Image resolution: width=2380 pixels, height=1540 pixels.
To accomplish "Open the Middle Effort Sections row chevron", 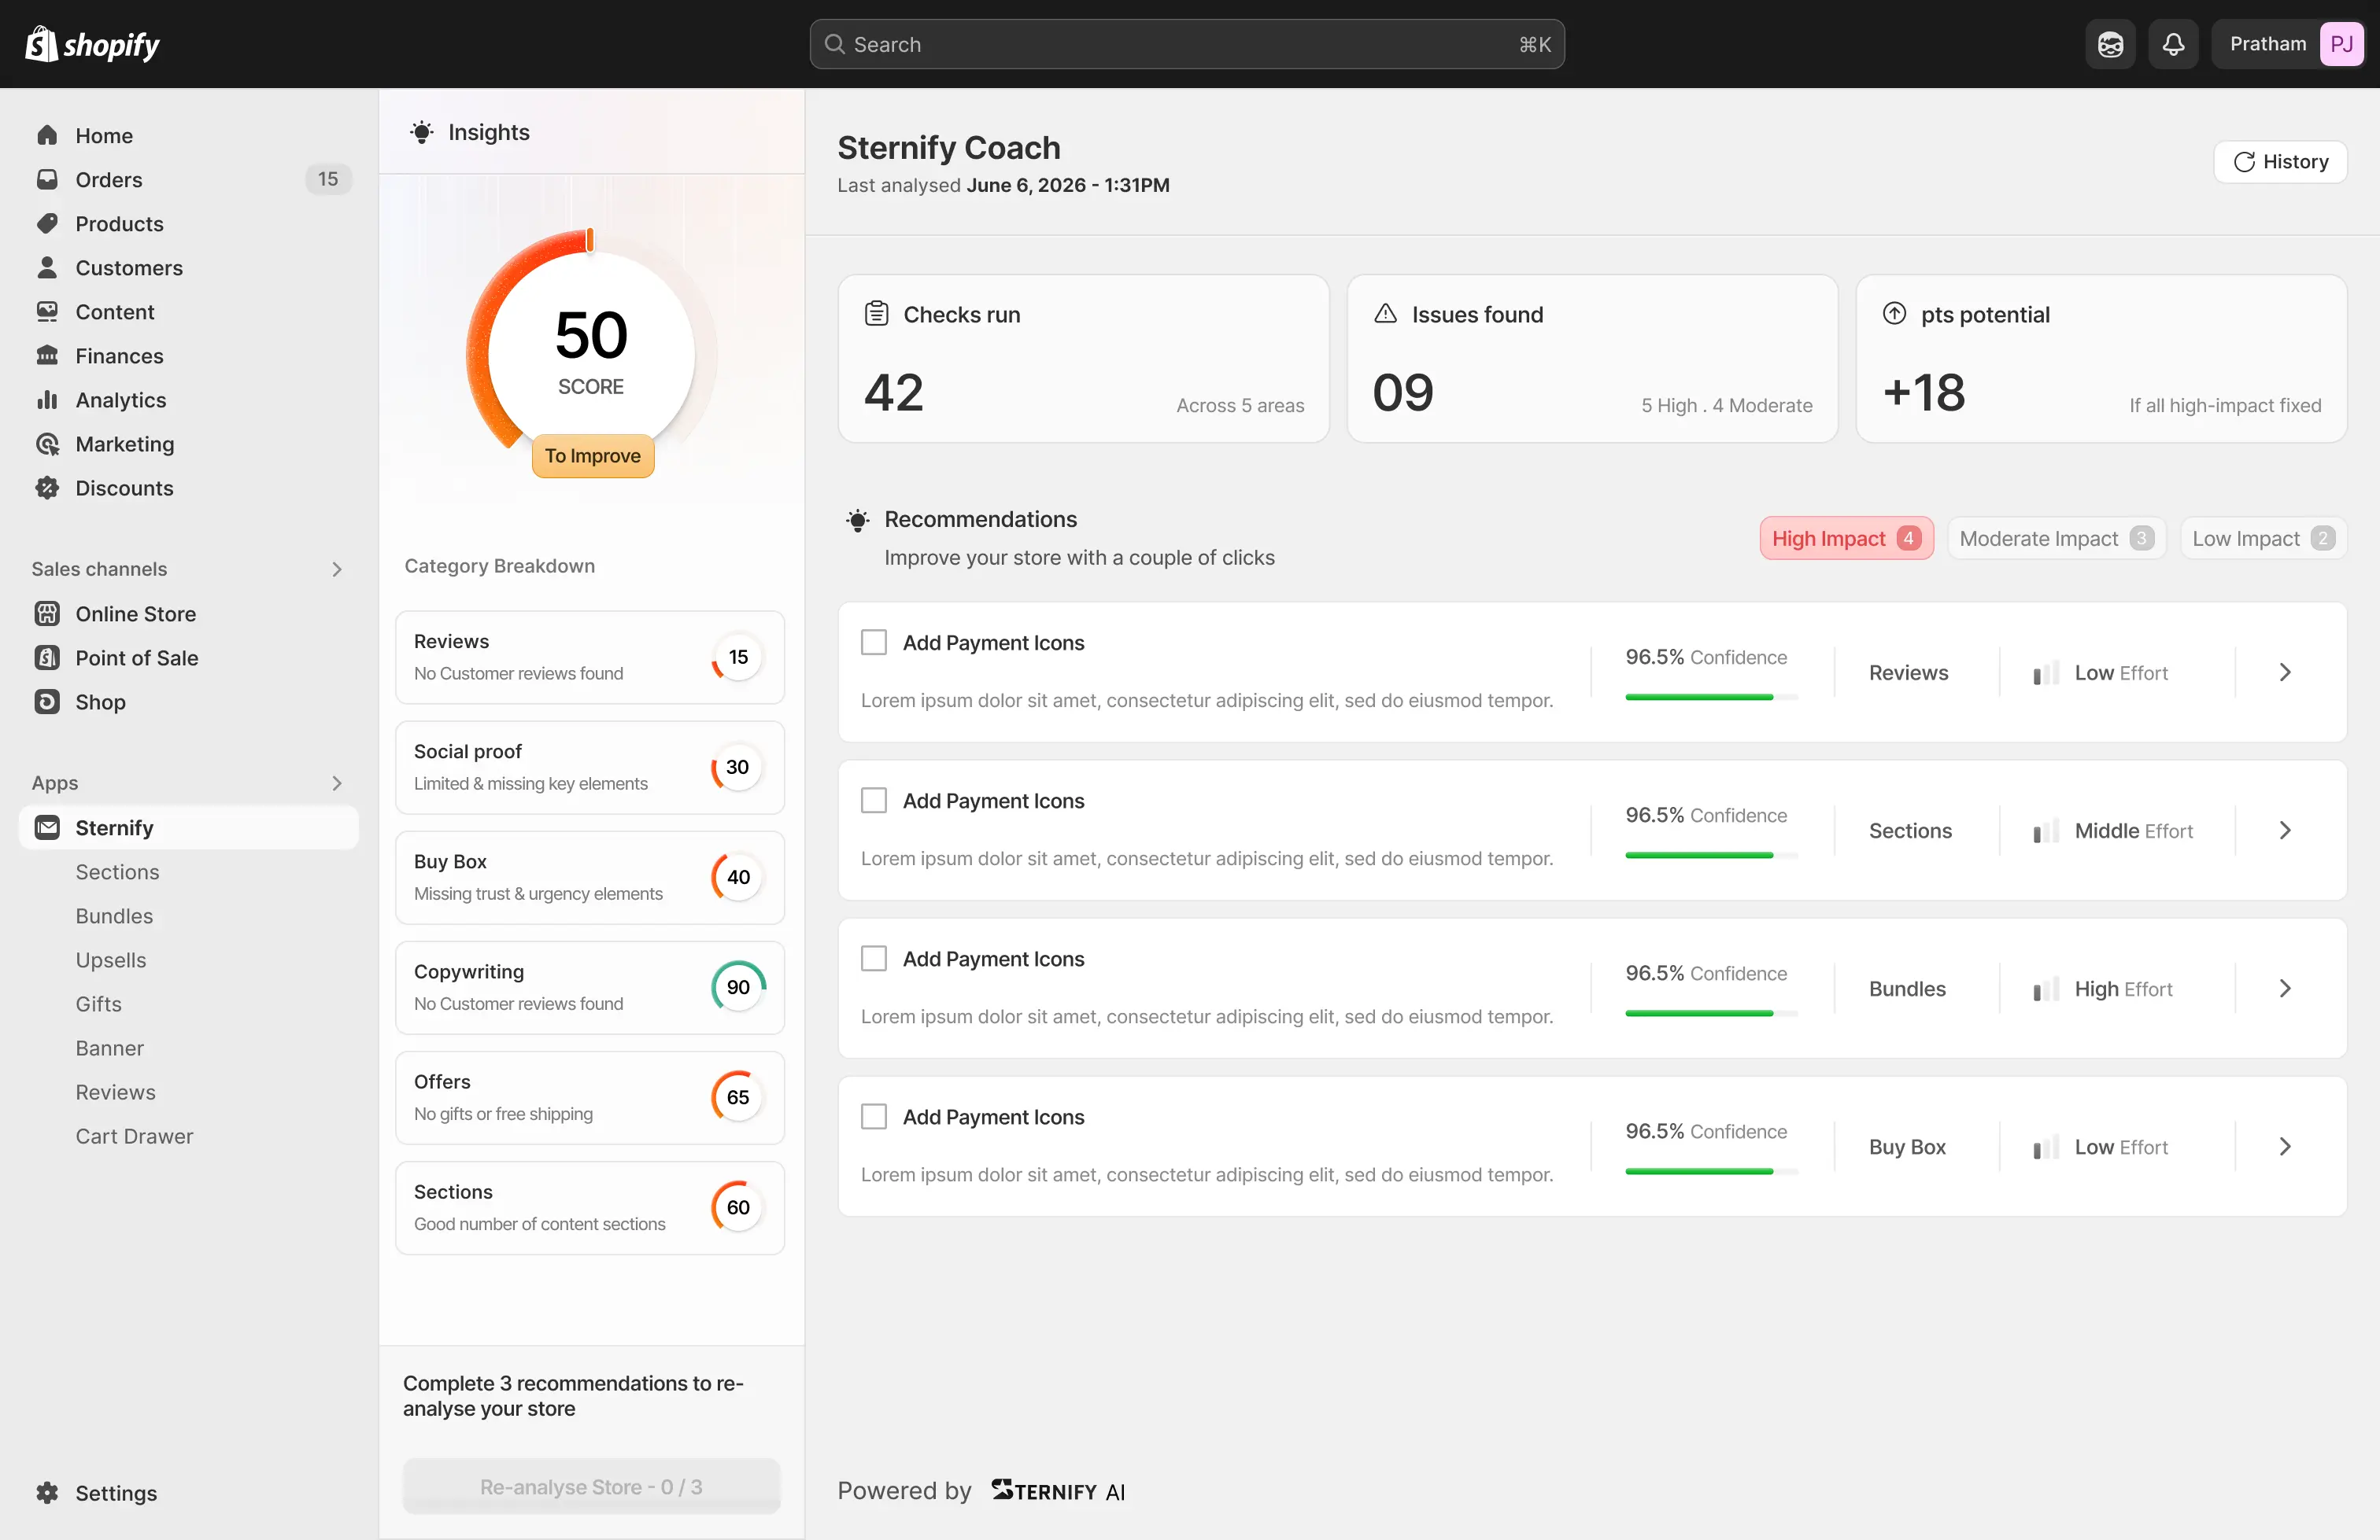I will coord(2285,830).
